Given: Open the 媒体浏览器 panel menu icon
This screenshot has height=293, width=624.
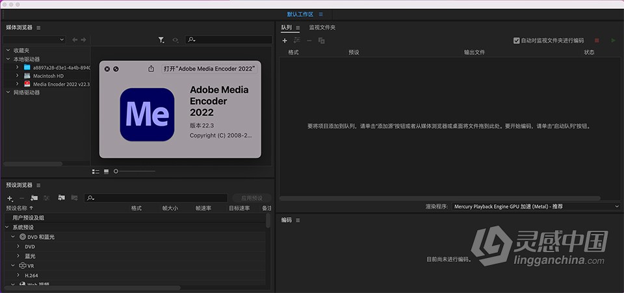Looking at the screenshot, I should [38, 28].
